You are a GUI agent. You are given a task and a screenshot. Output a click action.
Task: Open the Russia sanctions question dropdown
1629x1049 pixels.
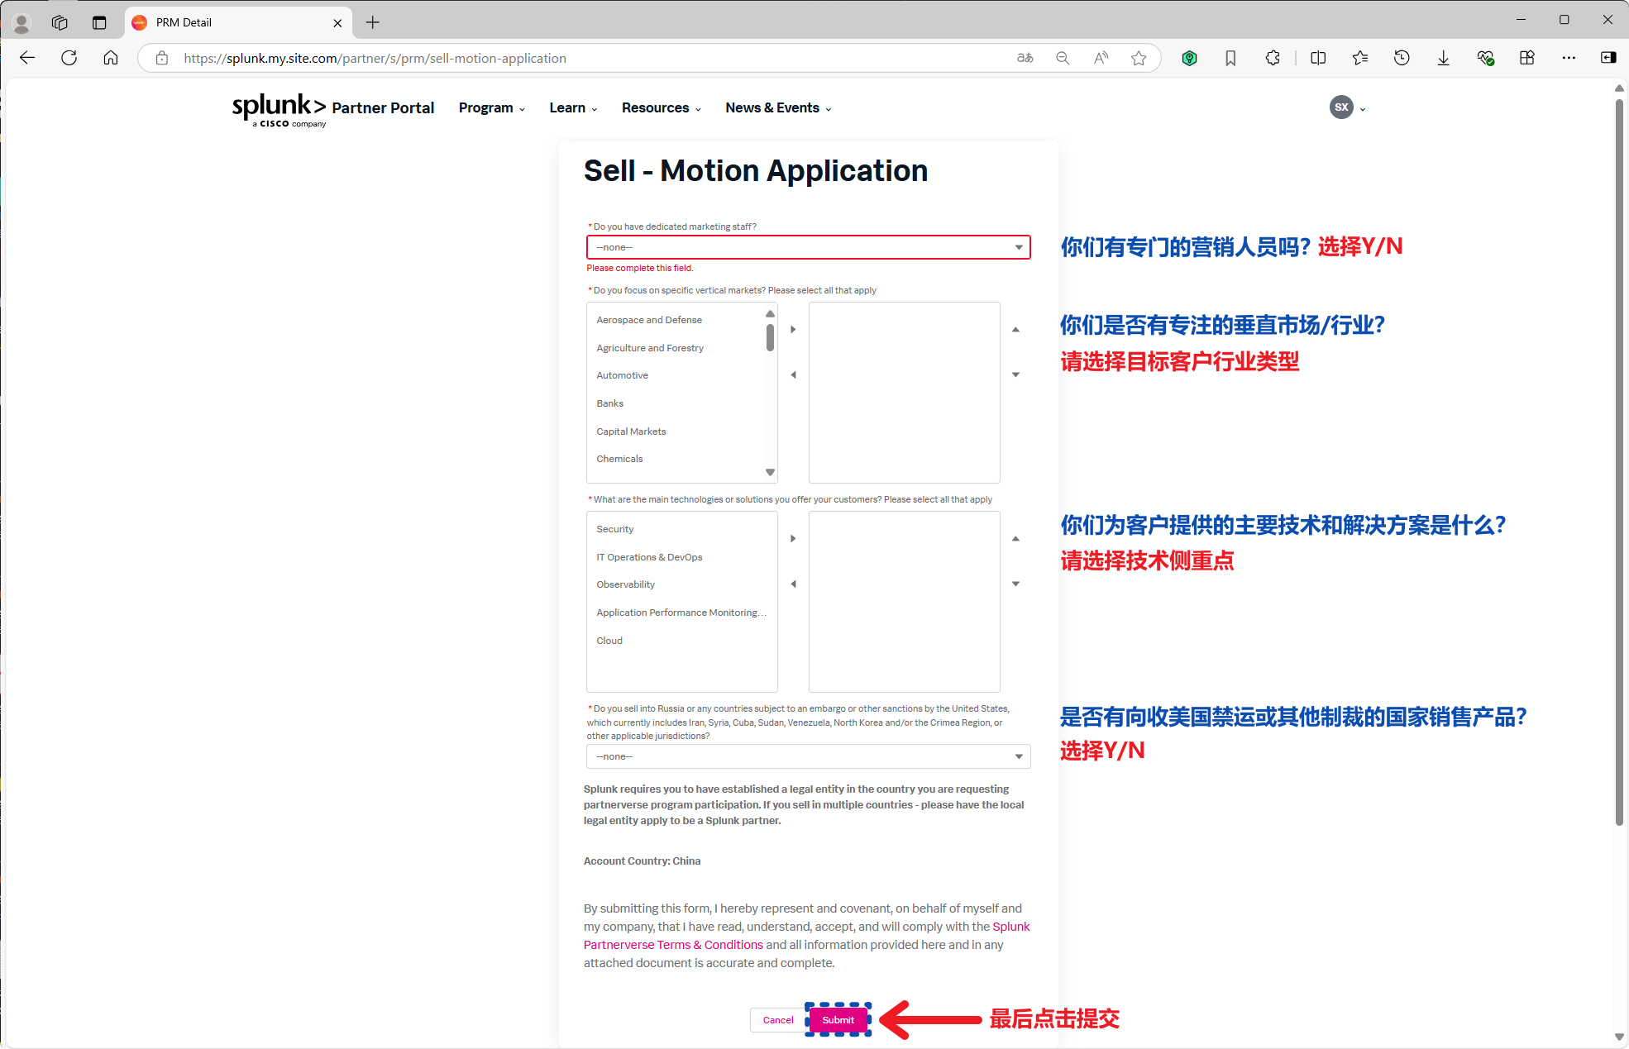[808, 756]
